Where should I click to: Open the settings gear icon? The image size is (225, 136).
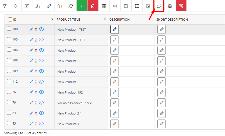pyautogui.click(x=170, y=6)
